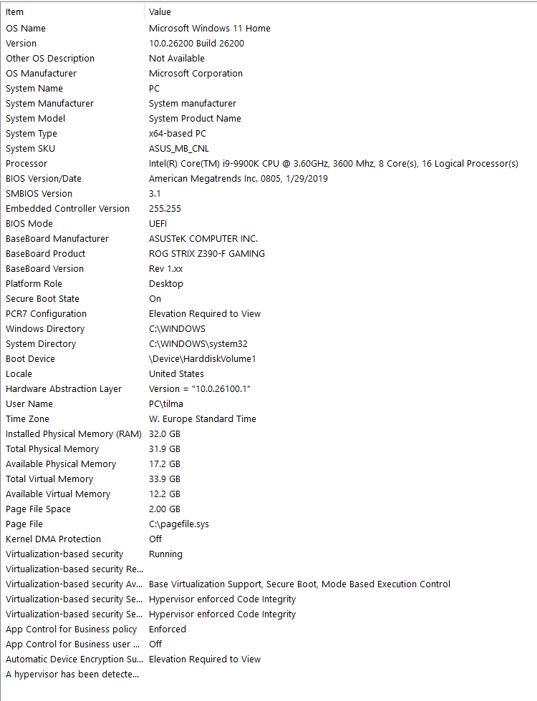Select the Boot Device row
537x701 pixels.
click(30, 359)
